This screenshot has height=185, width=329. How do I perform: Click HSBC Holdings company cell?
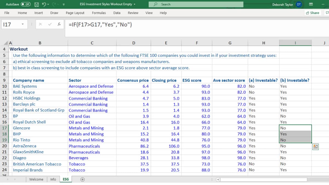pos(40,98)
